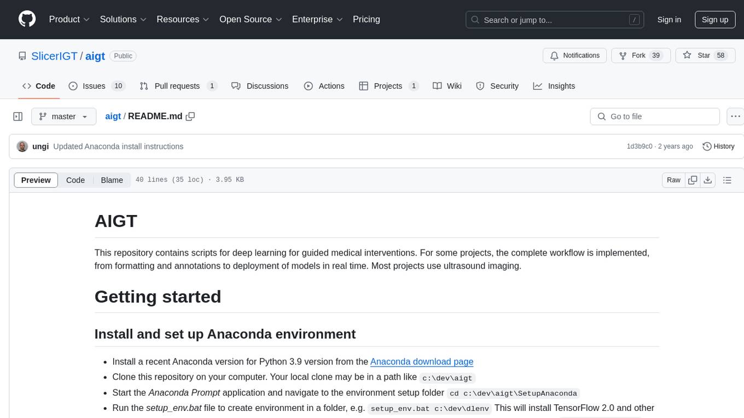Open the Pricing page
744x418 pixels.
367,19
